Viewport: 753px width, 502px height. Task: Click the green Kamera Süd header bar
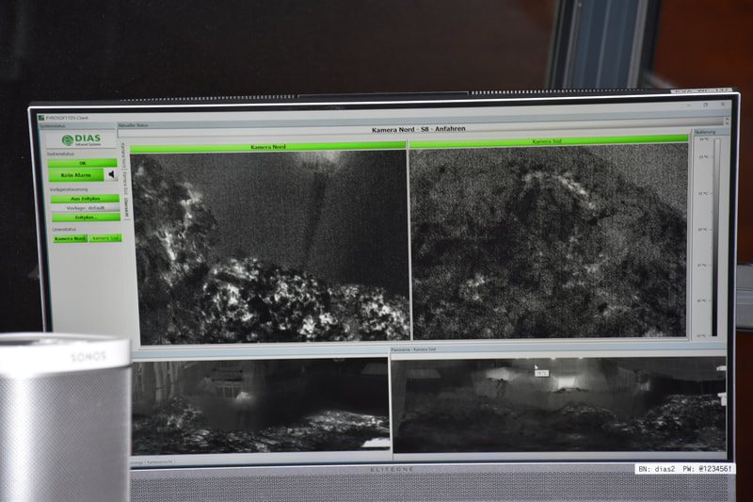[548, 141]
